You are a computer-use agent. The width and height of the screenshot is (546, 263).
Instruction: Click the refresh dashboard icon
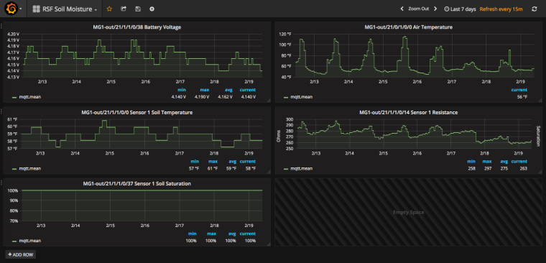[x=535, y=9]
